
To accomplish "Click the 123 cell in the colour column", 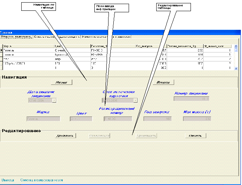I will pos(73,63).
